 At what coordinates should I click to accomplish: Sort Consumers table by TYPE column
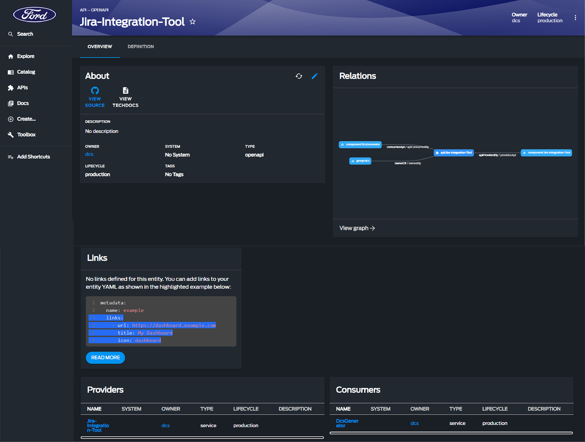456,409
